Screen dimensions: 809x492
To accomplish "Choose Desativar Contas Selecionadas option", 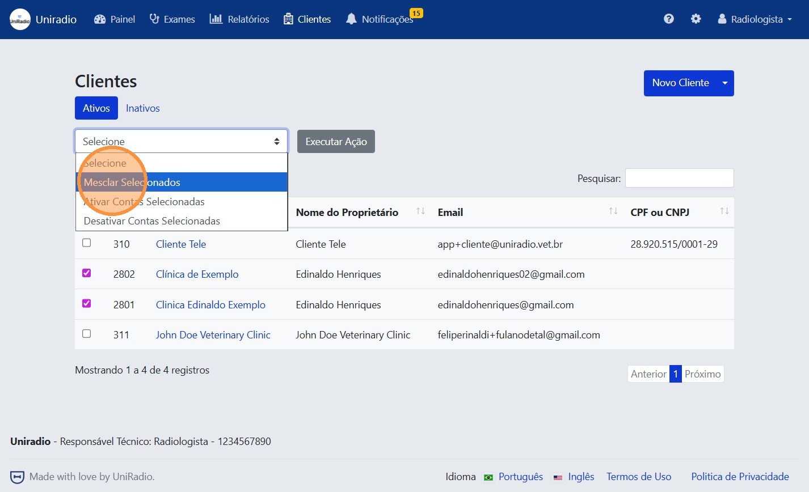I will 152,221.
